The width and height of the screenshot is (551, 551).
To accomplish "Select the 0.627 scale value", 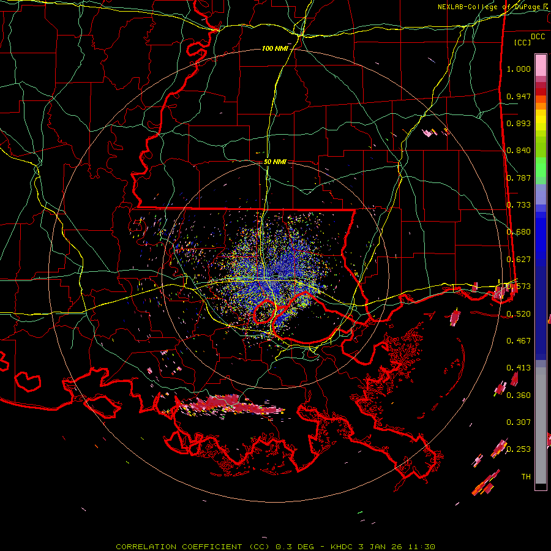I will coord(519,260).
